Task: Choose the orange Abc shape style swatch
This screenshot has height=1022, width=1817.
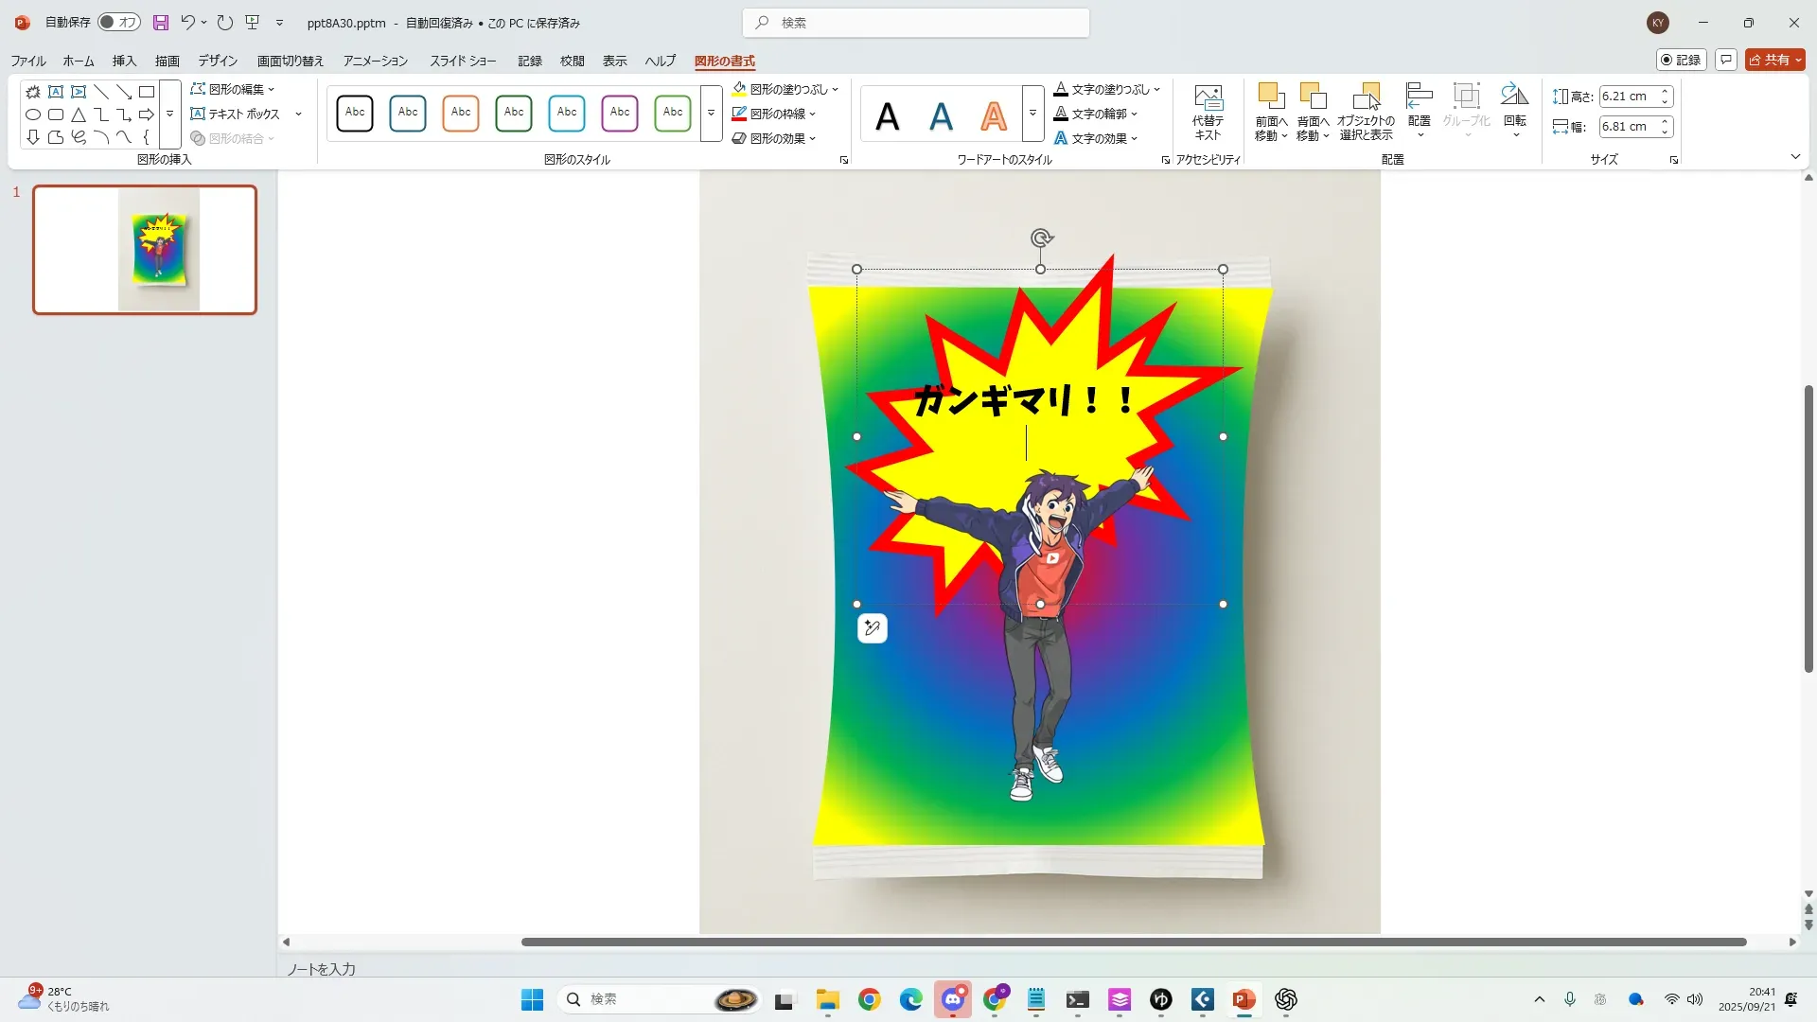Action: click(x=461, y=113)
